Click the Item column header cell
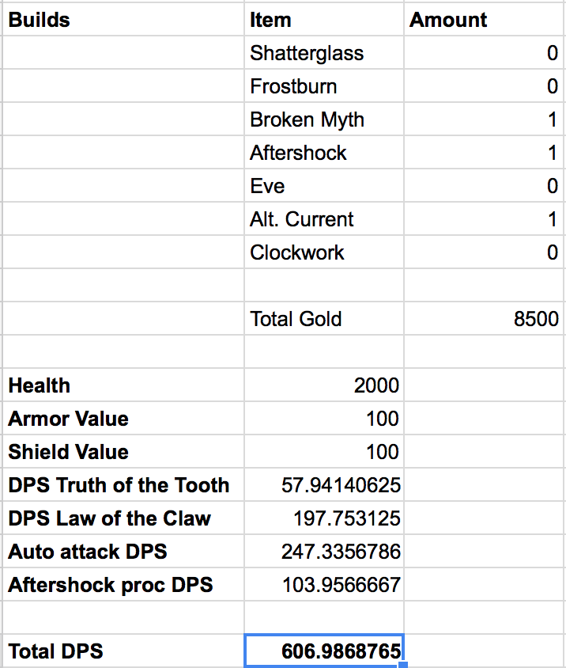 pos(324,19)
